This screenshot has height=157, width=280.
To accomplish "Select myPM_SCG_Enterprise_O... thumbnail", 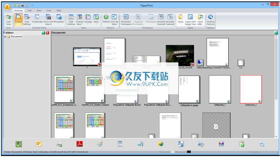I will click(64, 89).
